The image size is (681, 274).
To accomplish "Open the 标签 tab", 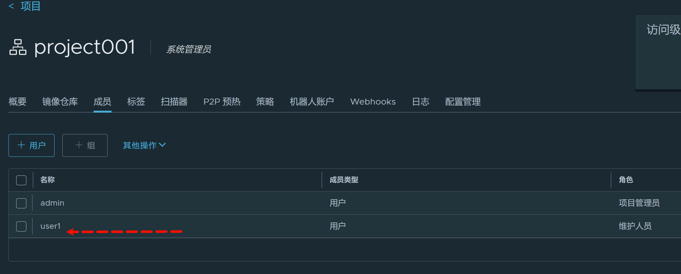I will (136, 102).
